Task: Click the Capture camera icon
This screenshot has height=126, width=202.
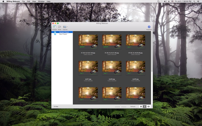Action: [x=65, y=27]
